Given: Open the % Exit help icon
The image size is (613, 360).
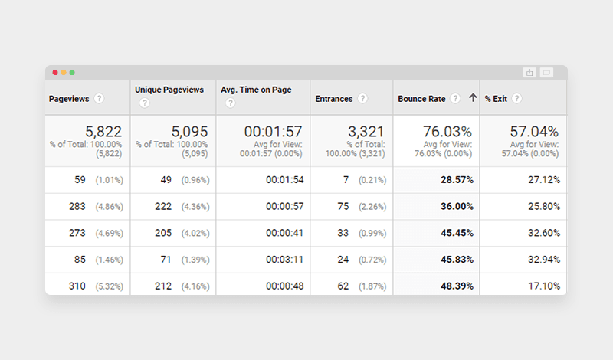Looking at the screenshot, I should tap(517, 98).
